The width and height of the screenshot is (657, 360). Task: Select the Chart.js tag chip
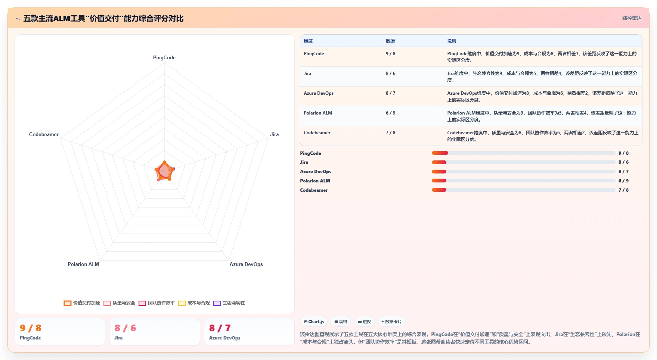click(x=314, y=322)
